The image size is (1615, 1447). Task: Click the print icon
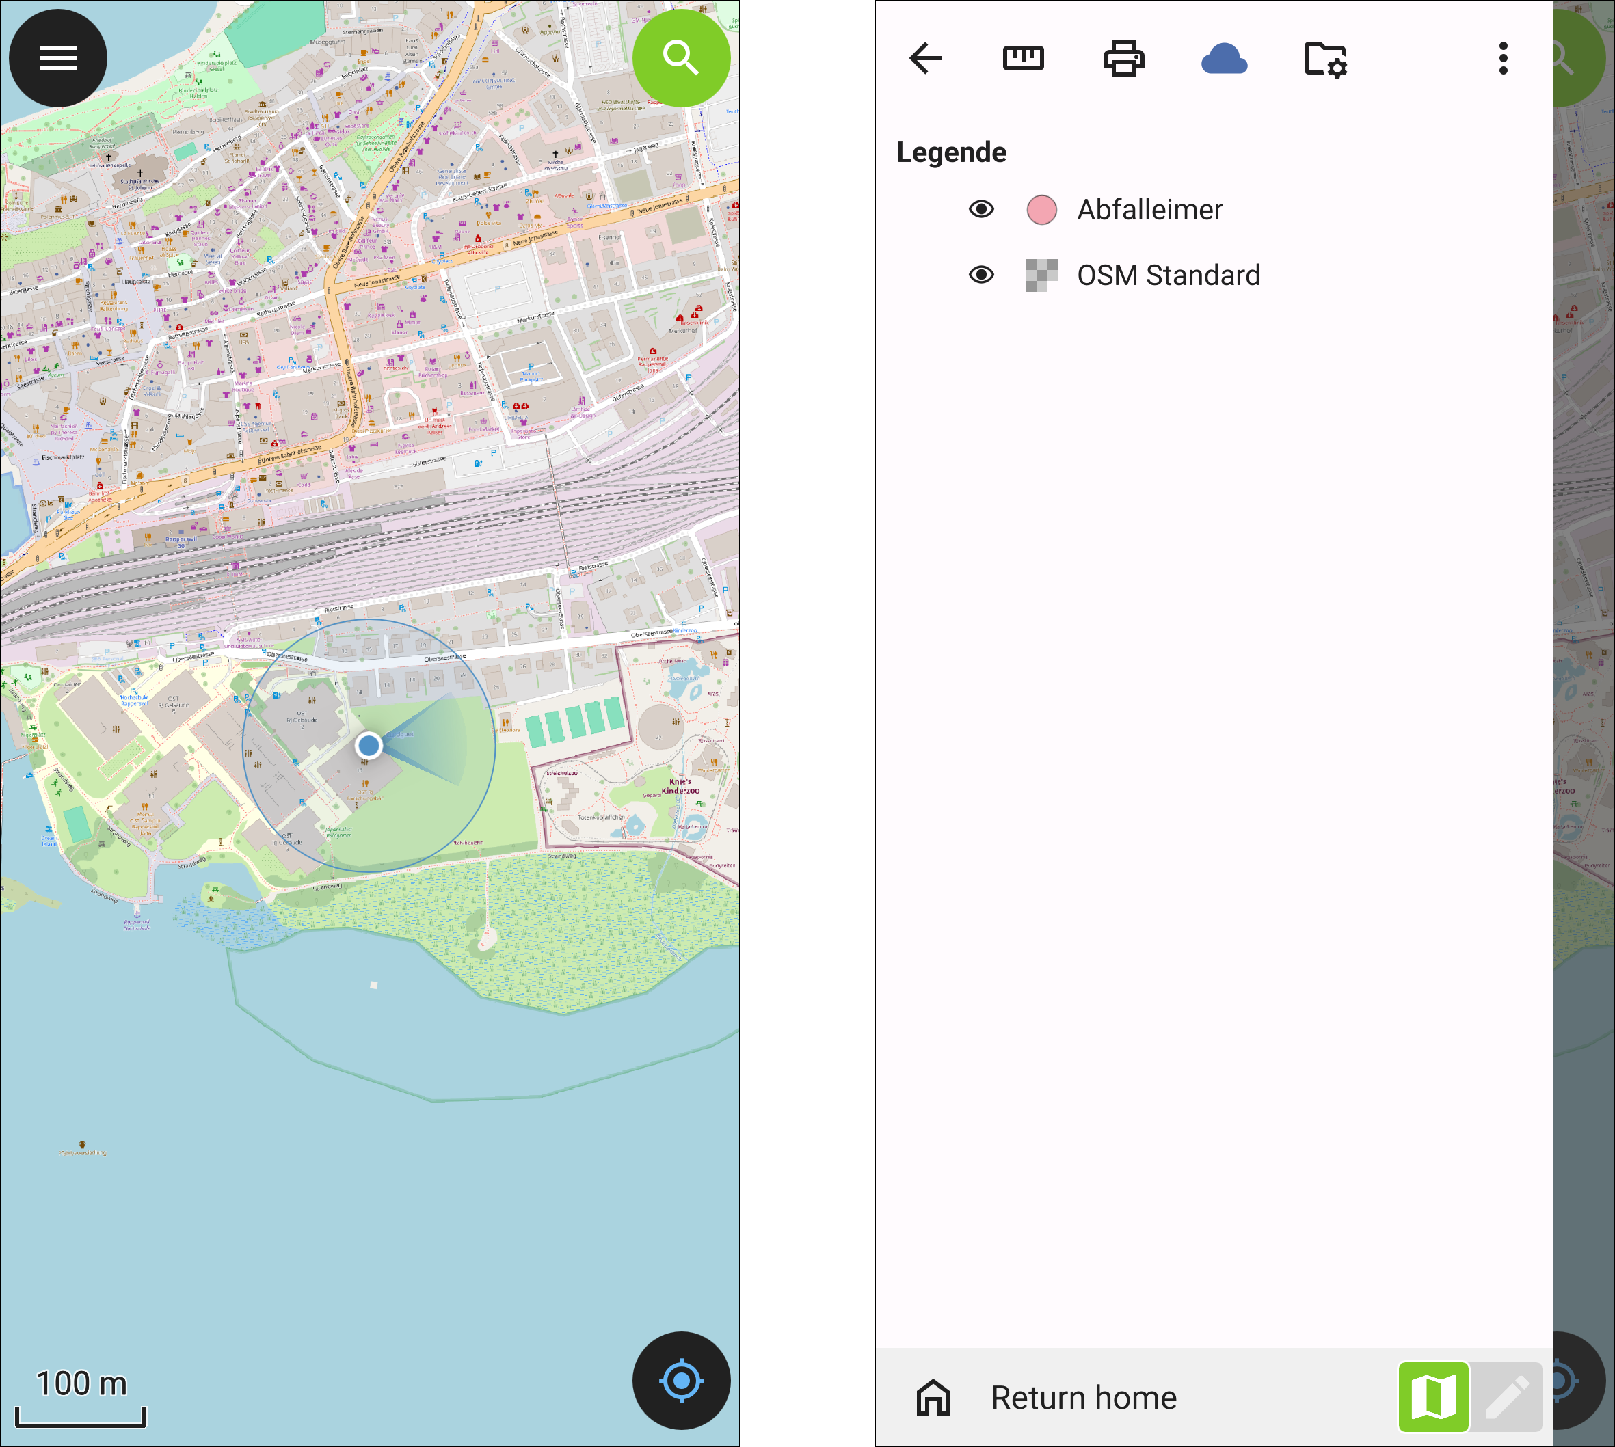point(1123,58)
